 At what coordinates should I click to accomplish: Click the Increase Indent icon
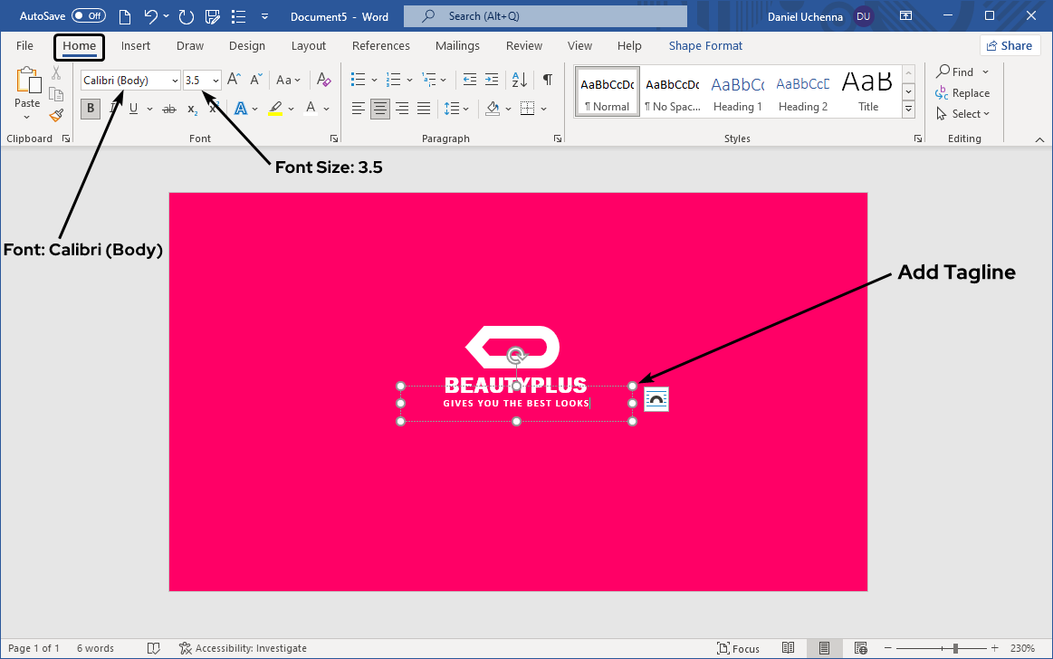click(x=492, y=80)
